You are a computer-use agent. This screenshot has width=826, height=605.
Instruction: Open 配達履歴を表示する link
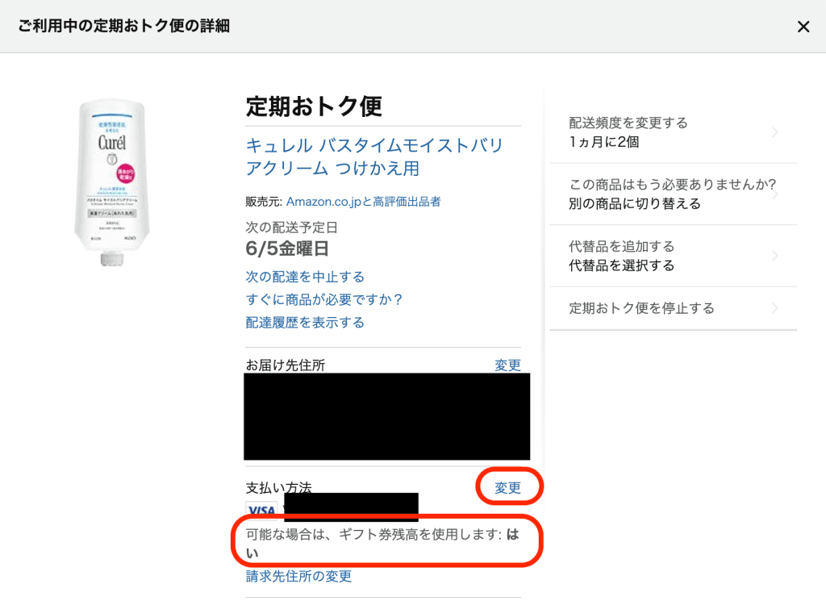point(305,322)
